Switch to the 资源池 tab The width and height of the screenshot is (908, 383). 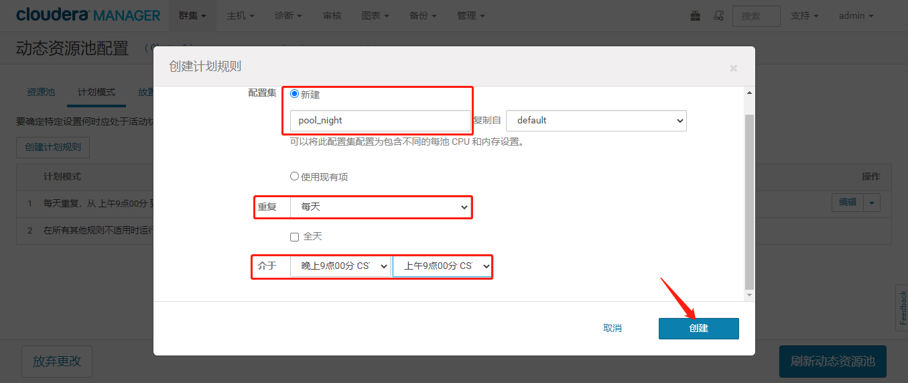point(41,93)
